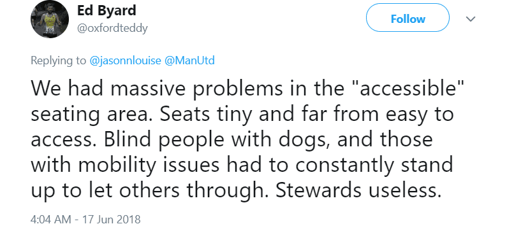This screenshot has height=231, width=507.
Task: Open Ed Byard's profile picture
Action: (x=50, y=19)
